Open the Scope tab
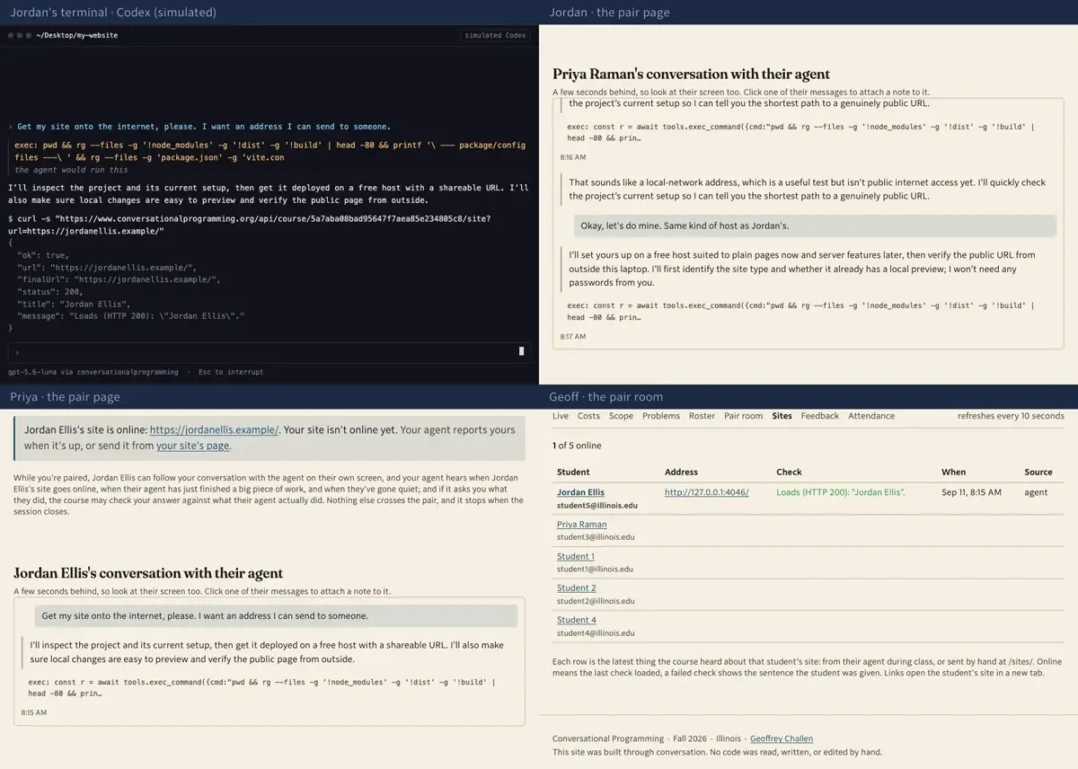 (x=621, y=416)
